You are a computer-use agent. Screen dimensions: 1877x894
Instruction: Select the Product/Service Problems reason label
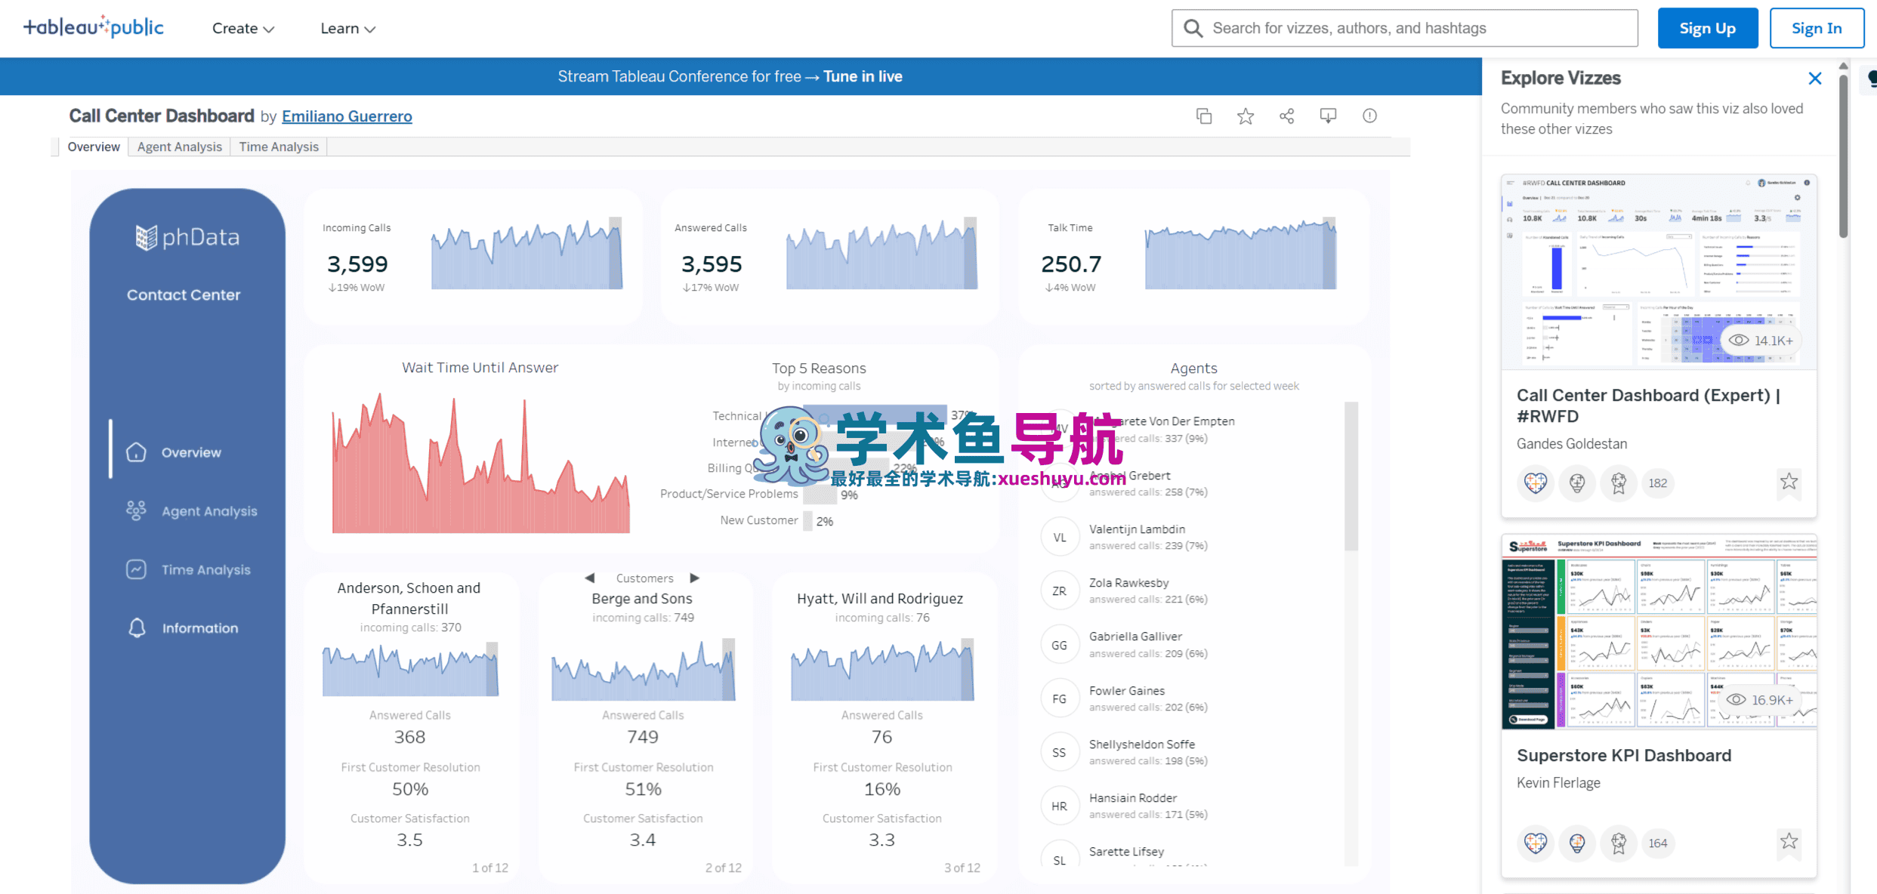pyautogui.click(x=729, y=494)
